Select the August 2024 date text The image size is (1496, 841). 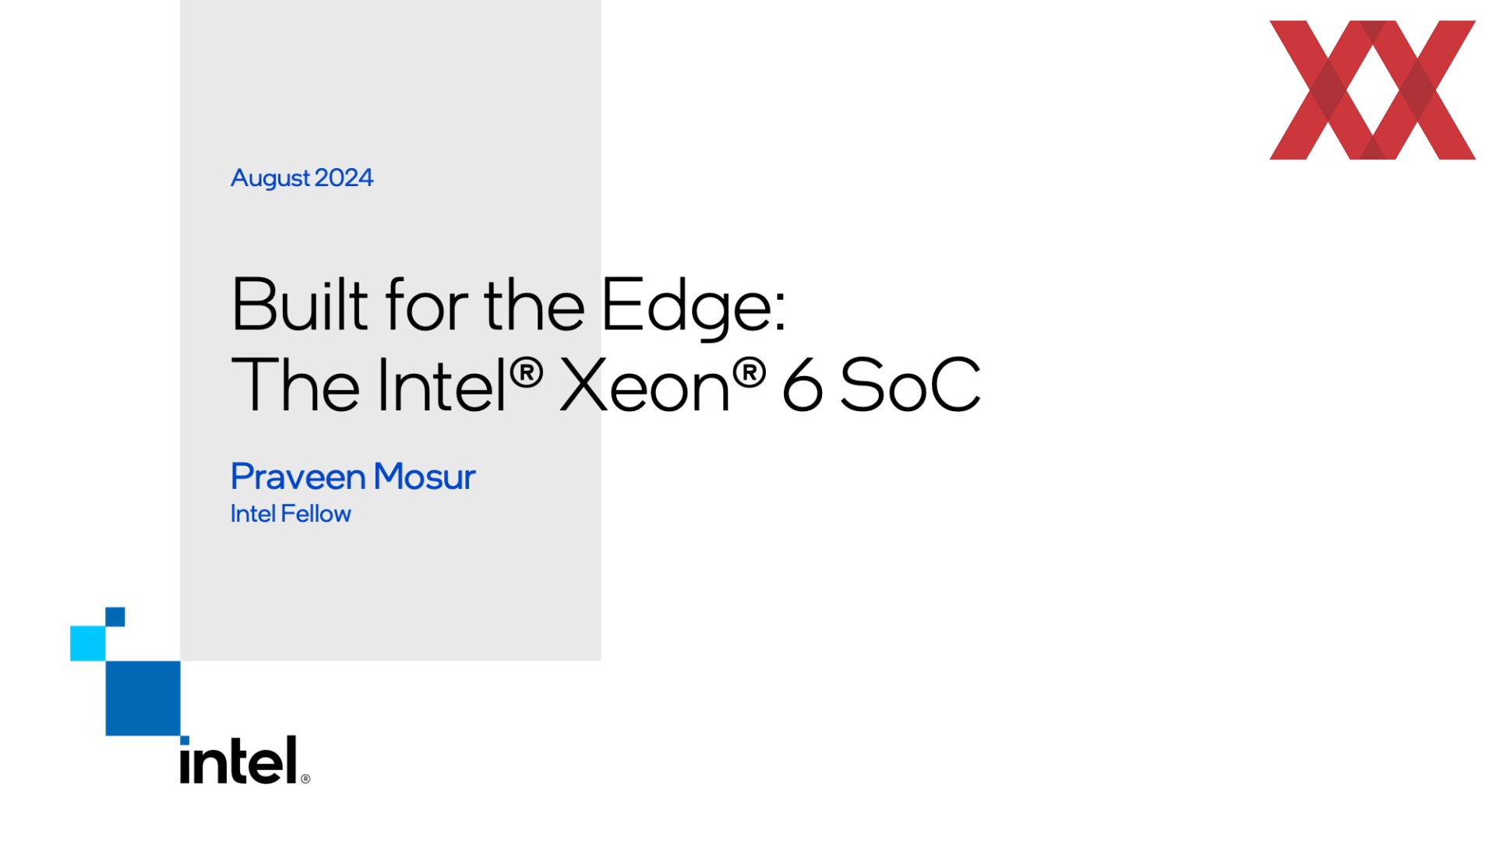tap(302, 178)
